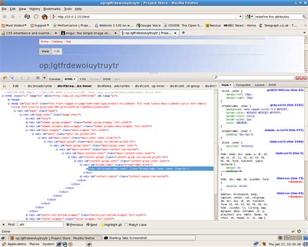Open a new browser tab
Image resolution: width=308 pixels, height=247 pixels.
pyautogui.click(x=183, y=33)
